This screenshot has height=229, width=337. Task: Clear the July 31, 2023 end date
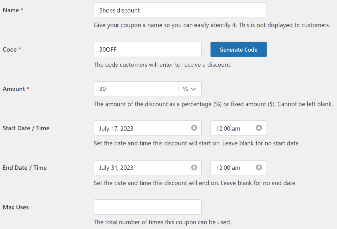pyautogui.click(x=194, y=167)
